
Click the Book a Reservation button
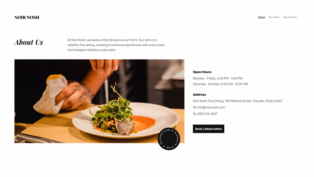[x=209, y=129]
